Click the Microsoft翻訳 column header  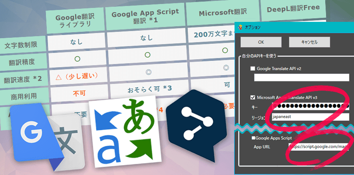click(223, 13)
